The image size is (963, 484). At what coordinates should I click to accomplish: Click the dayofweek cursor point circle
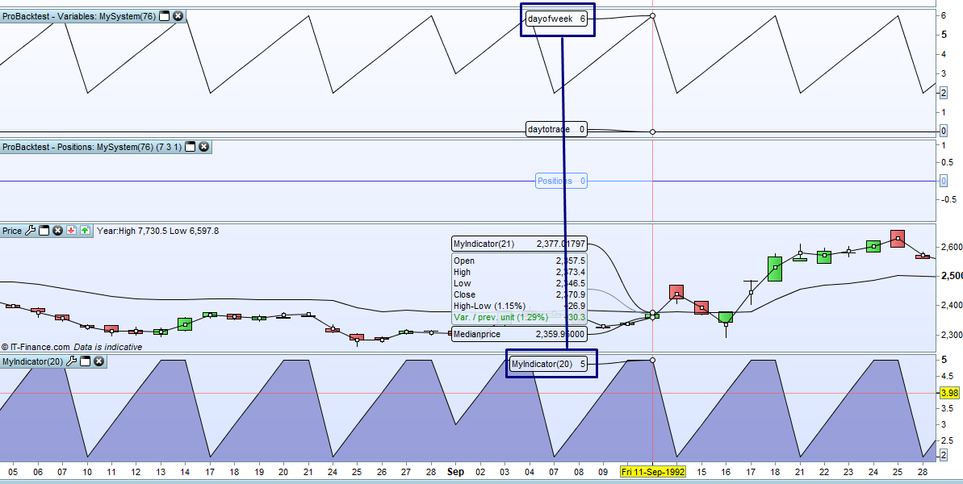652,15
